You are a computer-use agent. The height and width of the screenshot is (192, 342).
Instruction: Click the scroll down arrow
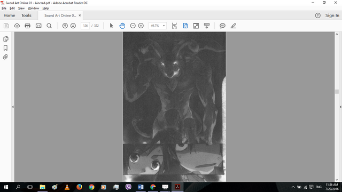click(337, 180)
